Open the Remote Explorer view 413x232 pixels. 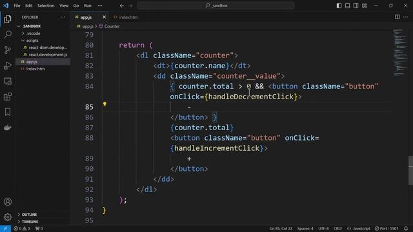pyautogui.click(x=8, y=81)
